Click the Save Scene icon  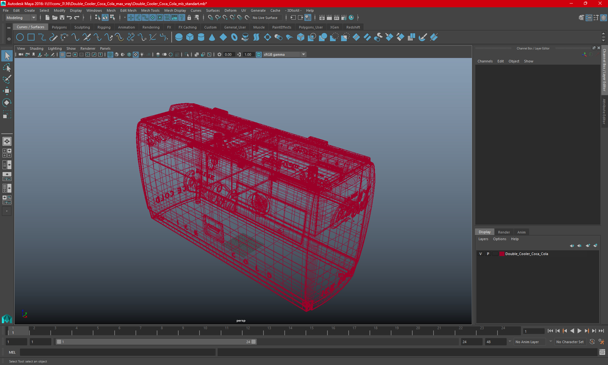(x=62, y=18)
